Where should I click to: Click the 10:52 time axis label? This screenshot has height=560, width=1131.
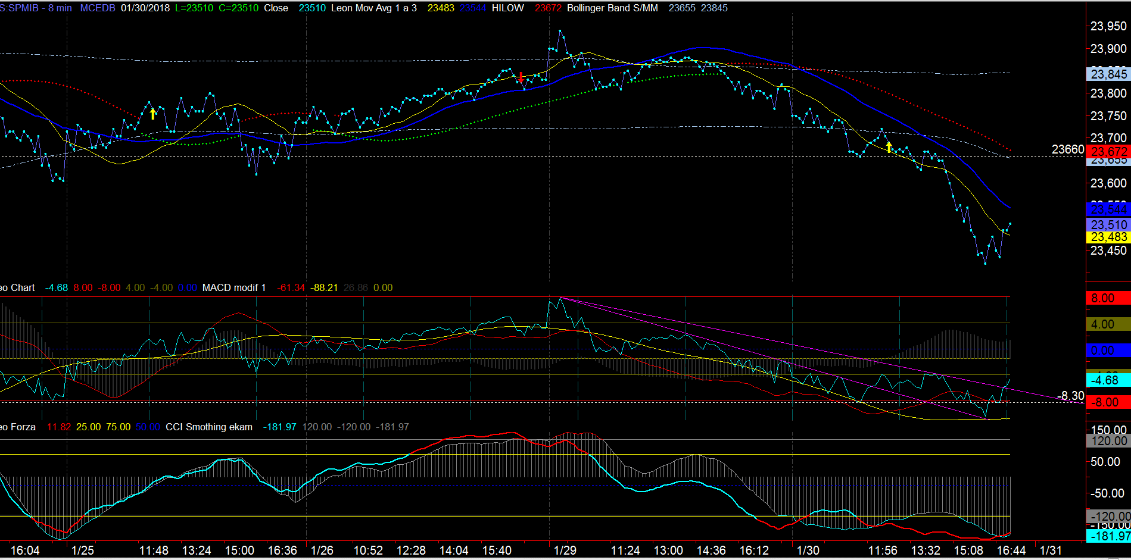368,550
